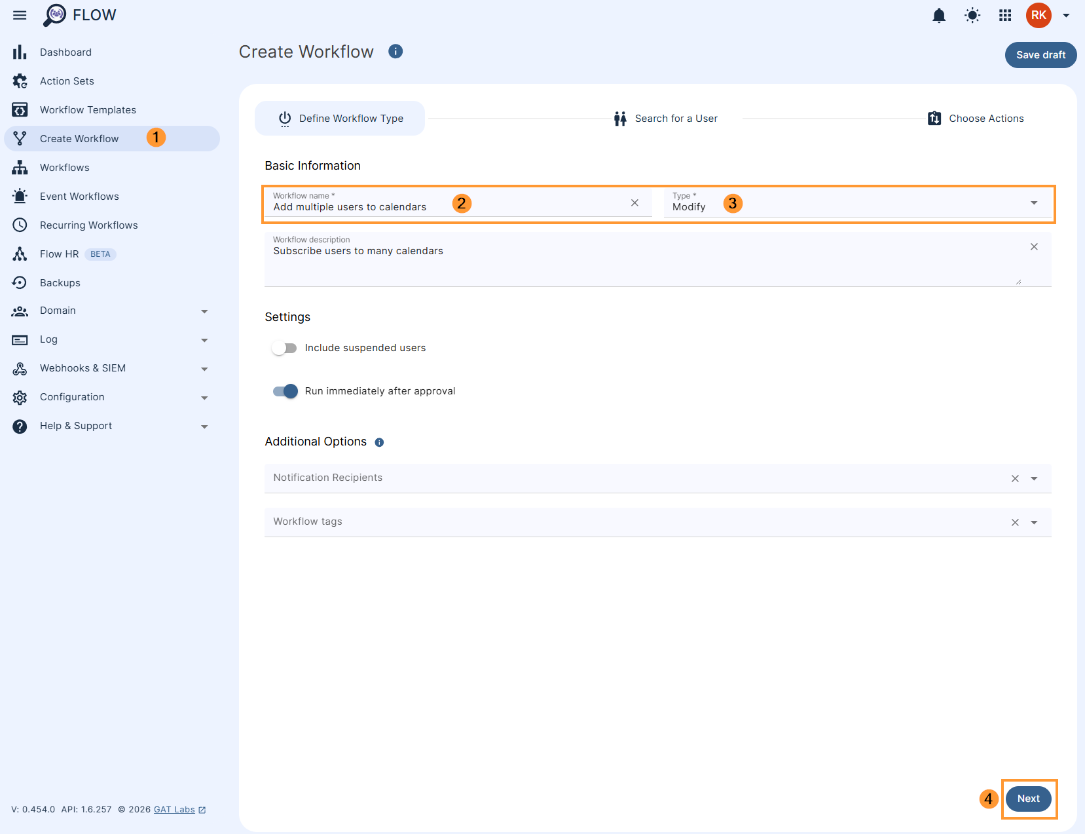Select the Search for a User step
This screenshot has height=834, width=1085.
[665, 119]
